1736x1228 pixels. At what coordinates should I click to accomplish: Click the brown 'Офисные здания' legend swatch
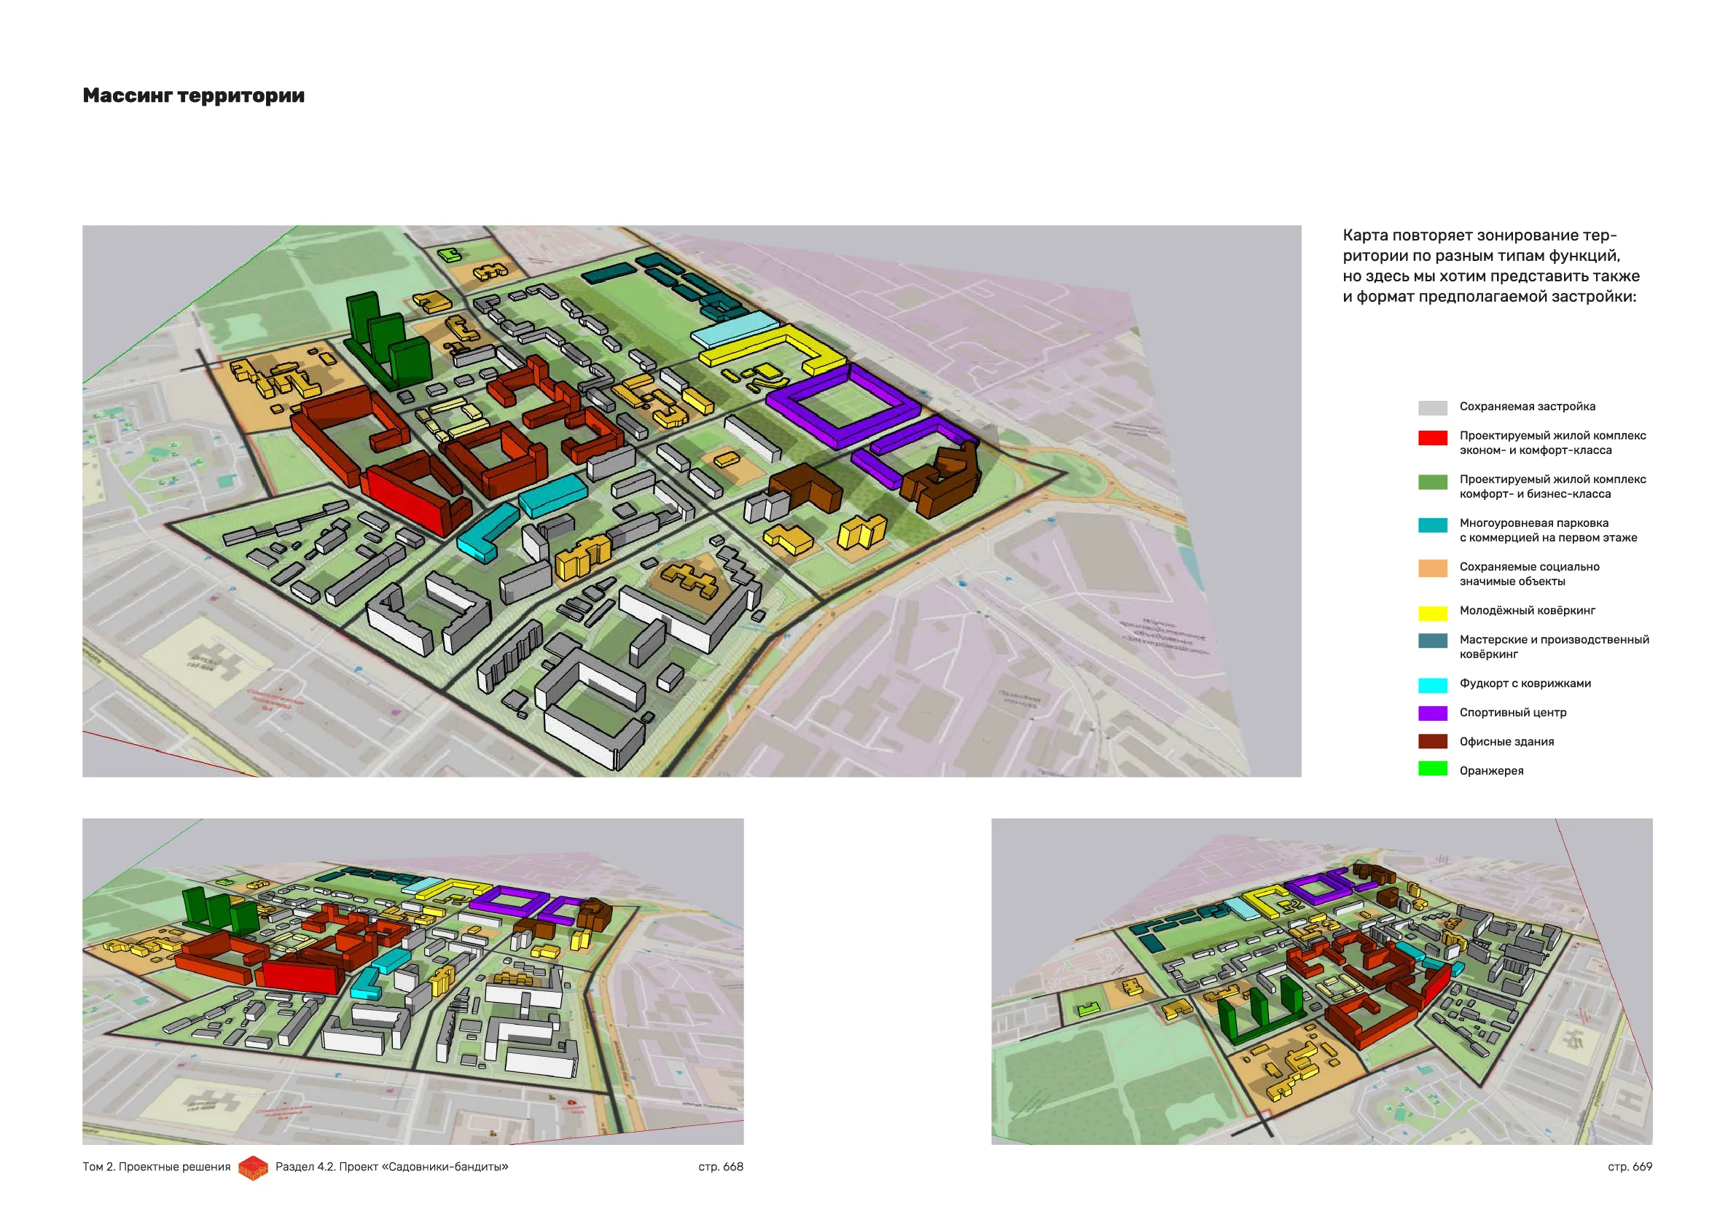(x=1432, y=742)
